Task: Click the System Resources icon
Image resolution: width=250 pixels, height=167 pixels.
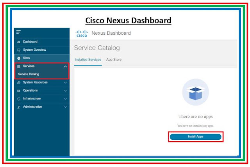Action: coord(19,83)
